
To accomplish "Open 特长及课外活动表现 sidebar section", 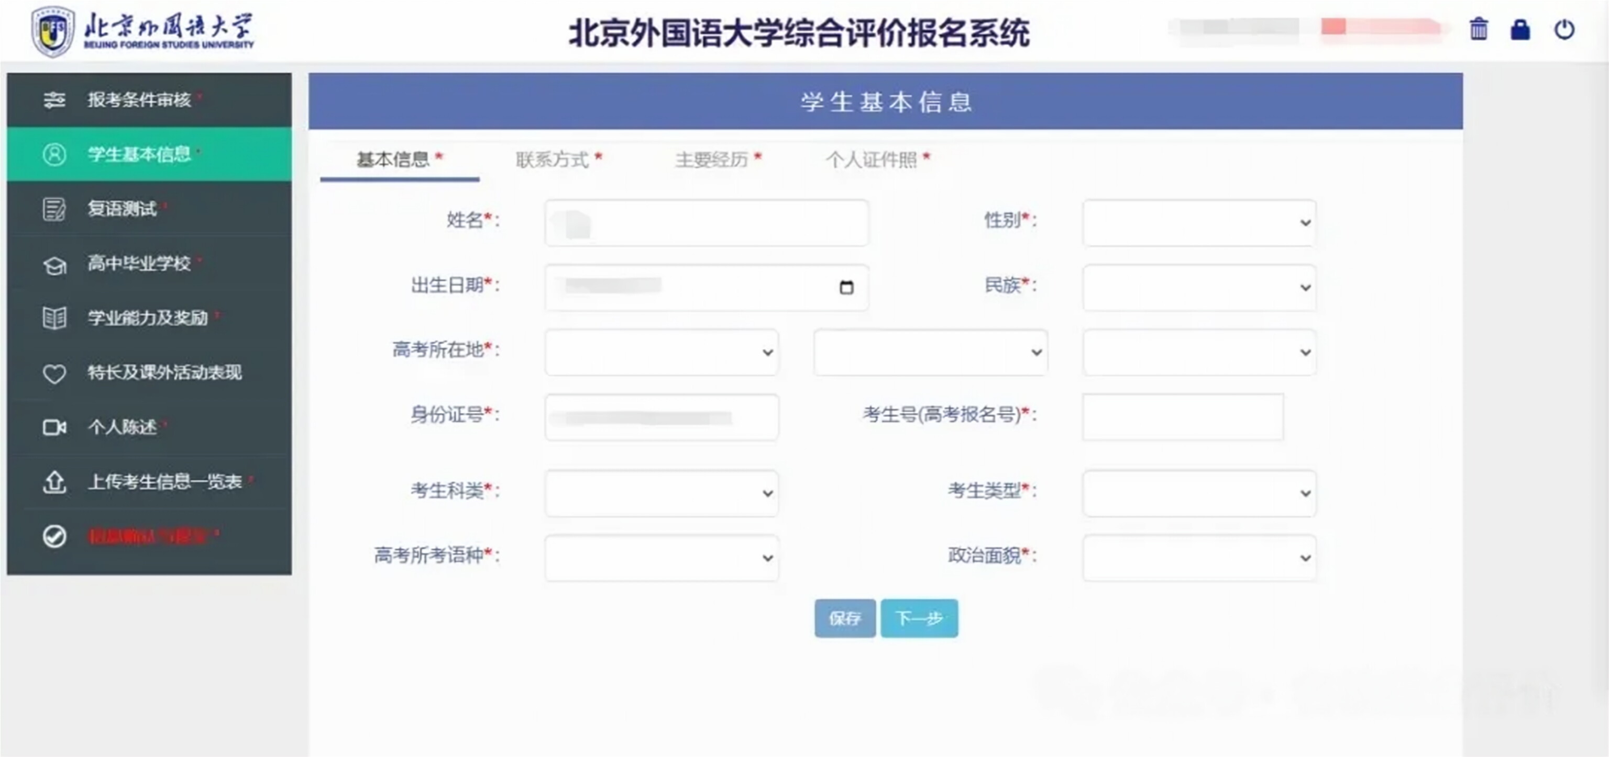I will [x=149, y=372].
